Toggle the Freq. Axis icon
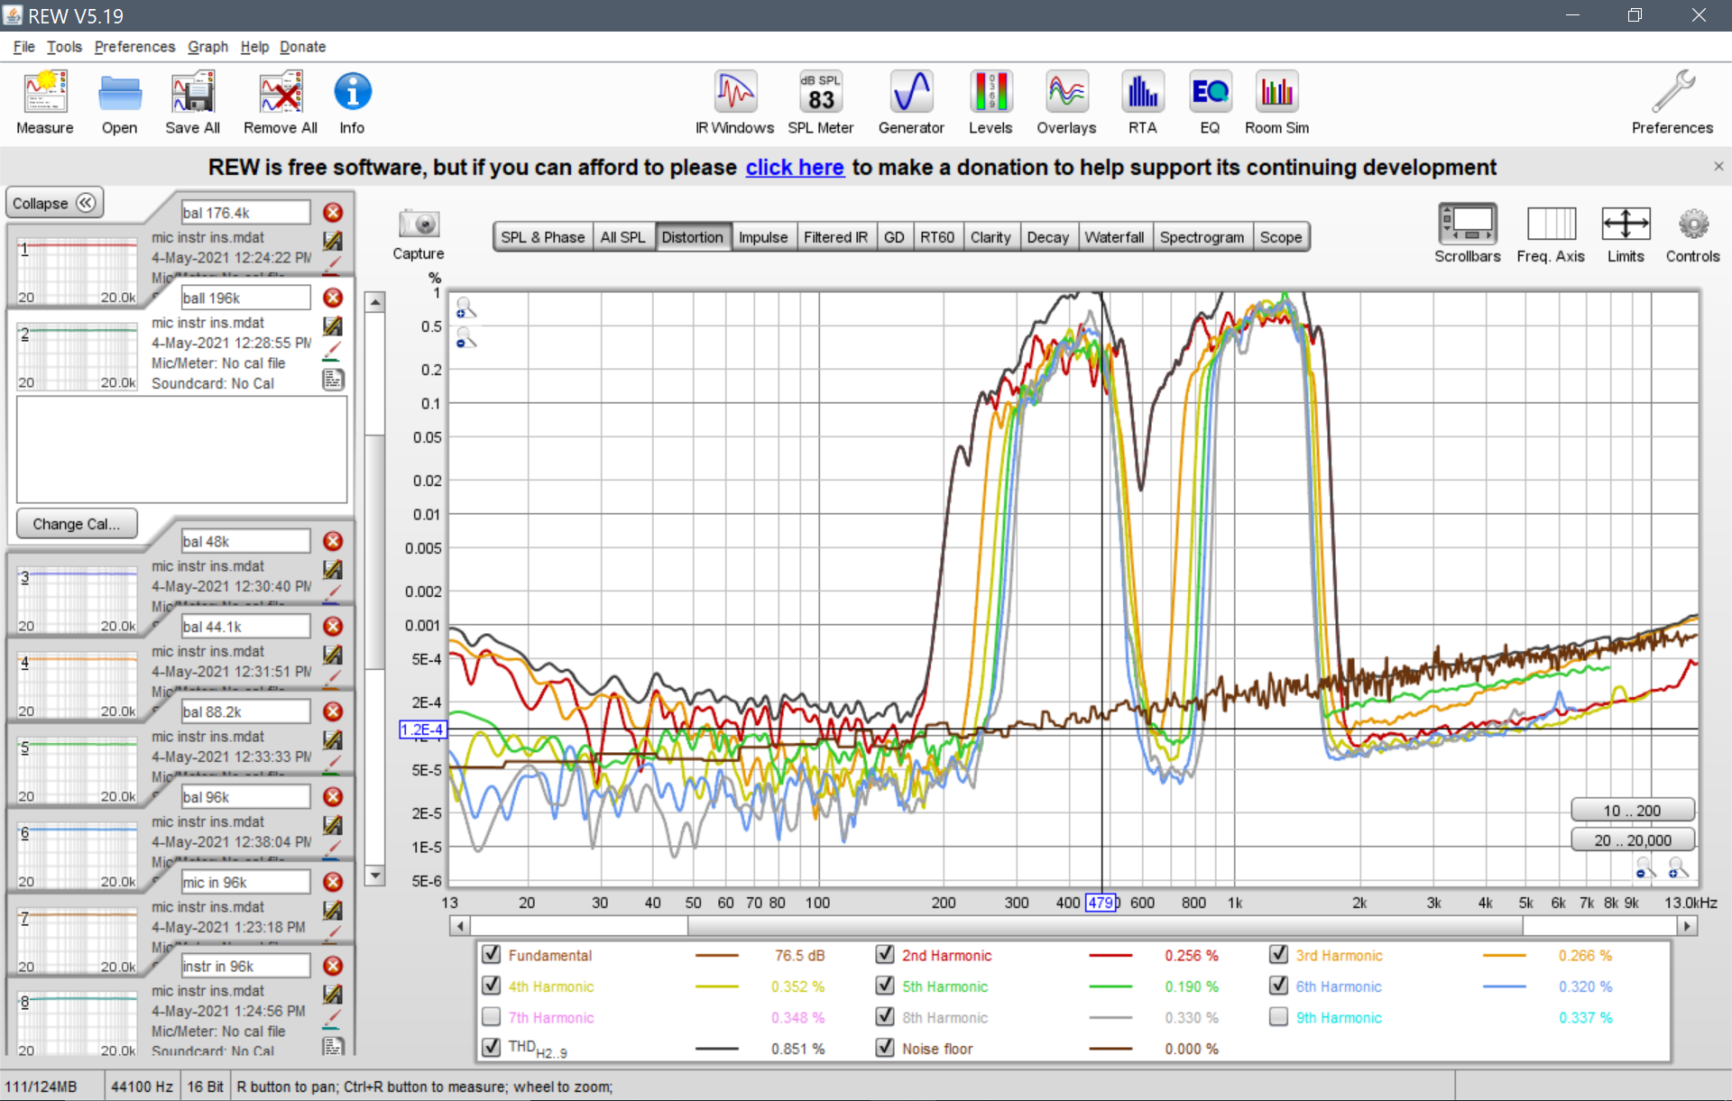 pyautogui.click(x=1551, y=224)
